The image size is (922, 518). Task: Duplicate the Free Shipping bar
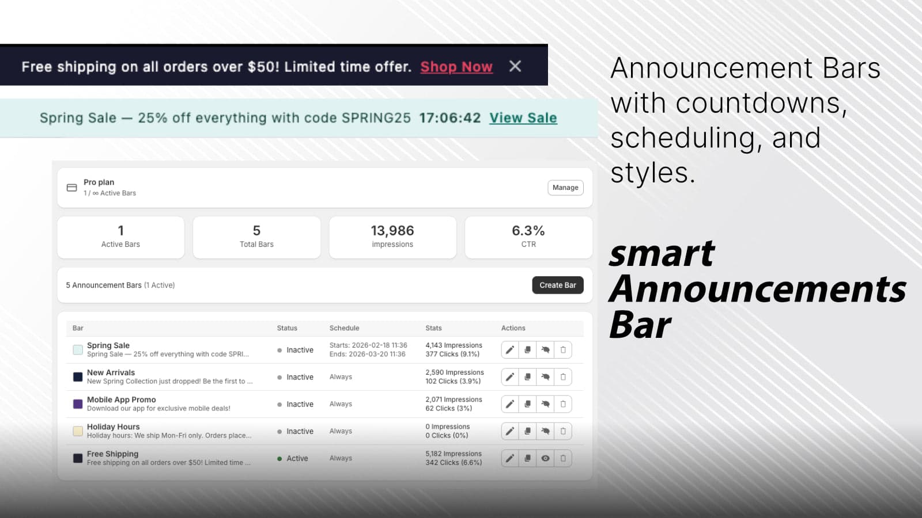coord(528,458)
